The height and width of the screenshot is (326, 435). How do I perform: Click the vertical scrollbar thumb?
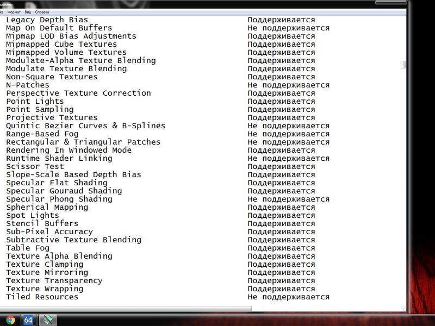403,65
